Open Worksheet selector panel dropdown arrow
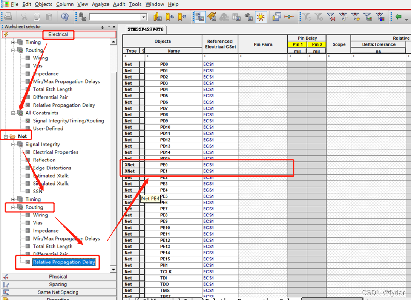The image size is (411, 300). (109, 27)
